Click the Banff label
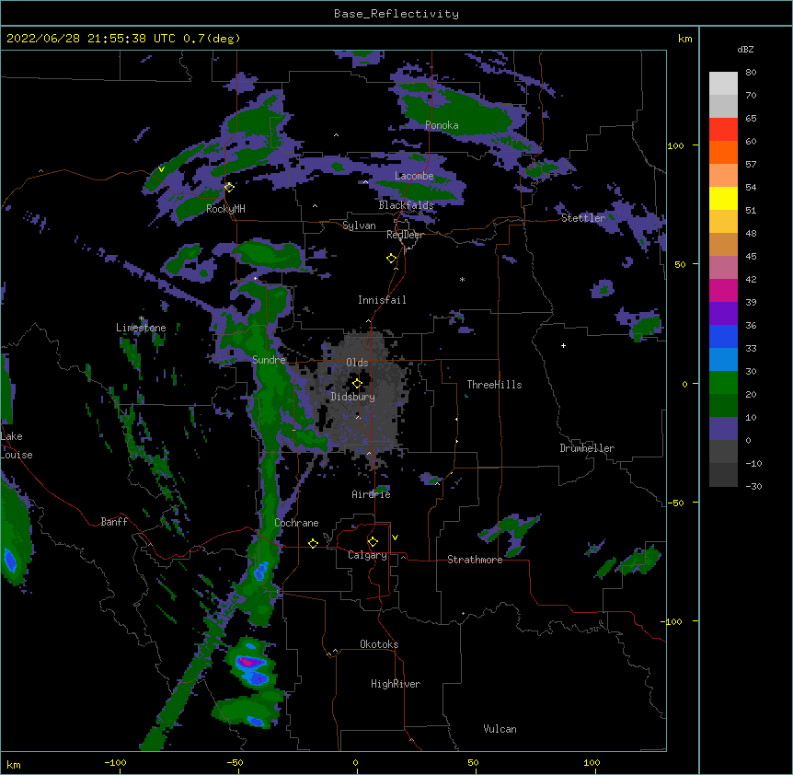 click(114, 522)
